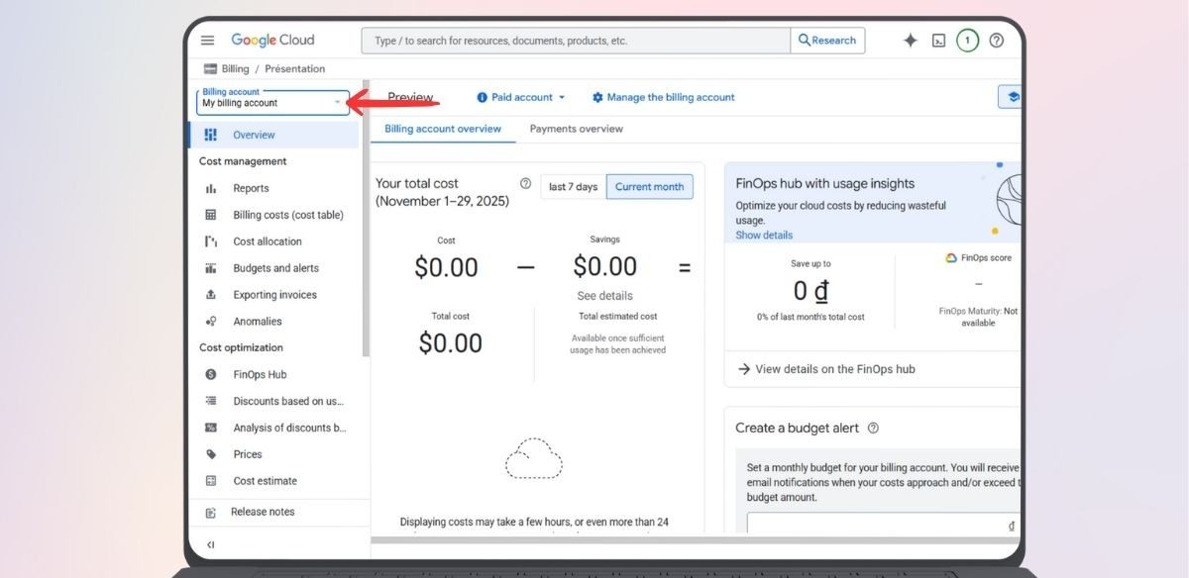The height and width of the screenshot is (578, 1189).
Task: Click help icon next to Your total cost
Action: (525, 183)
